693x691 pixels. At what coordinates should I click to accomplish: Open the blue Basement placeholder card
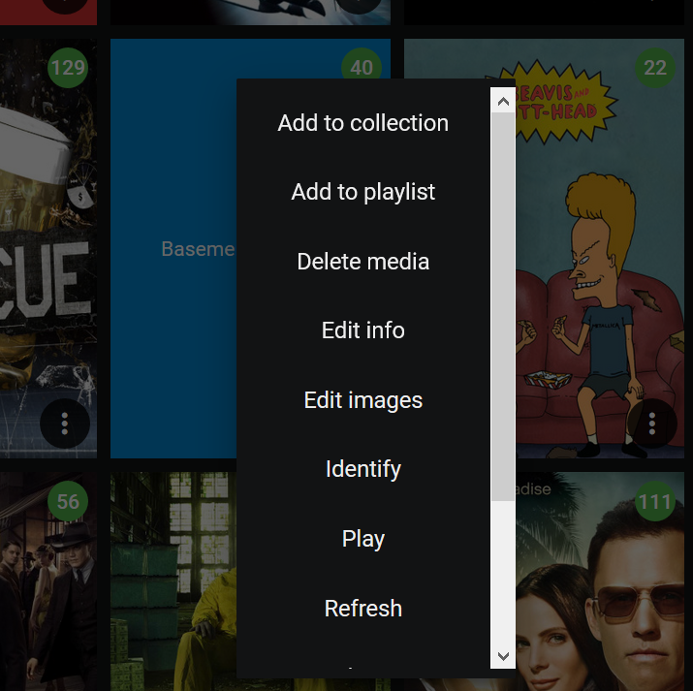point(173,248)
